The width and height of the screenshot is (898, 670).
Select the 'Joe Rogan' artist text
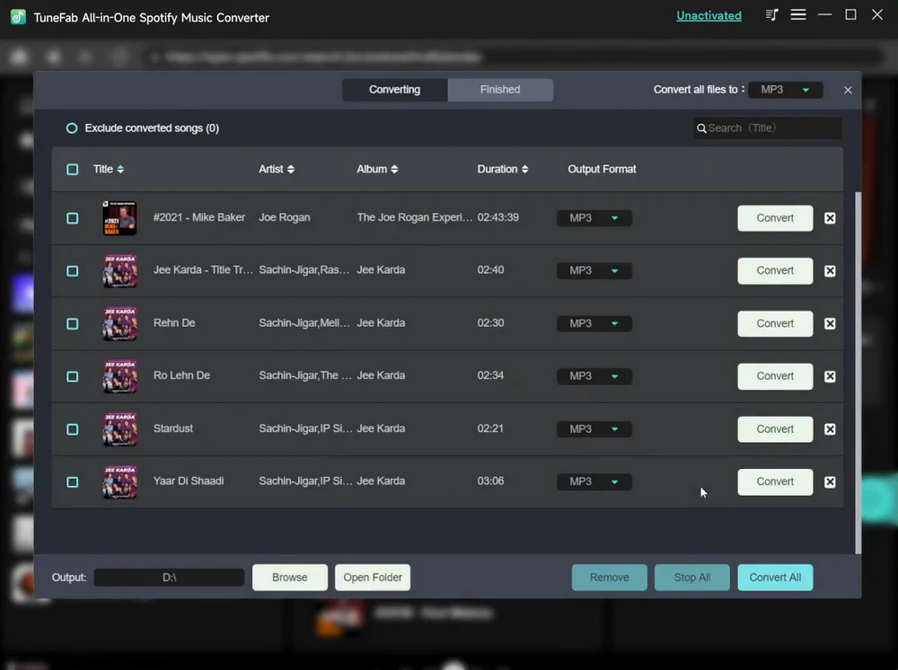[284, 217]
